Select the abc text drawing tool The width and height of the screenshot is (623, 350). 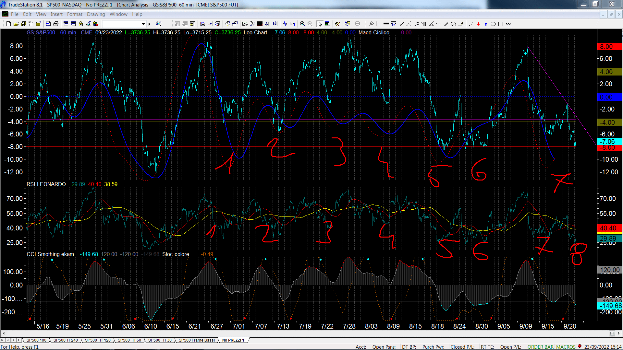point(508,24)
